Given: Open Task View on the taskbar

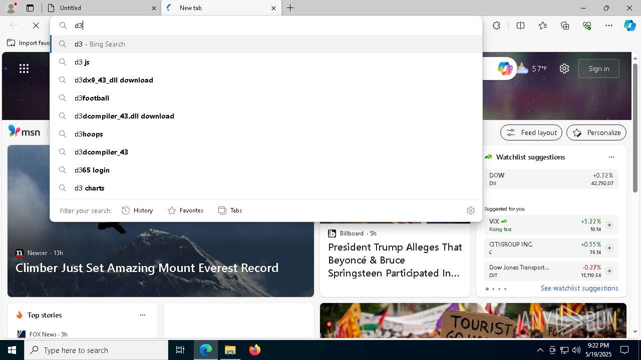Looking at the screenshot, I should (180, 350).
